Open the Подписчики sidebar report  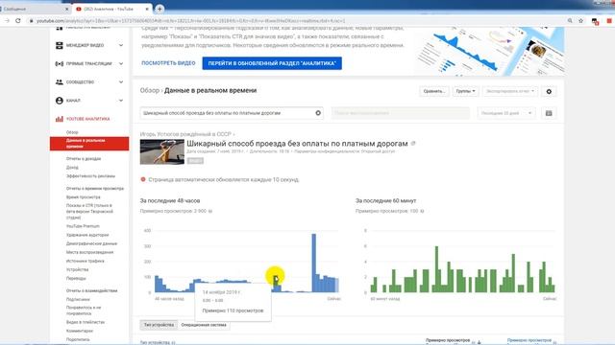click(78, 299)
